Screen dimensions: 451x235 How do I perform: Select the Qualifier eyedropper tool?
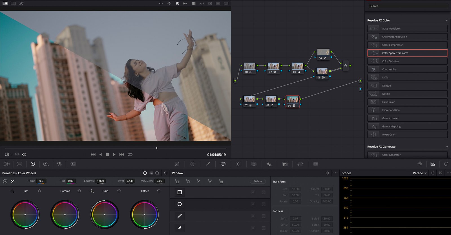click(x=208, y=164)
